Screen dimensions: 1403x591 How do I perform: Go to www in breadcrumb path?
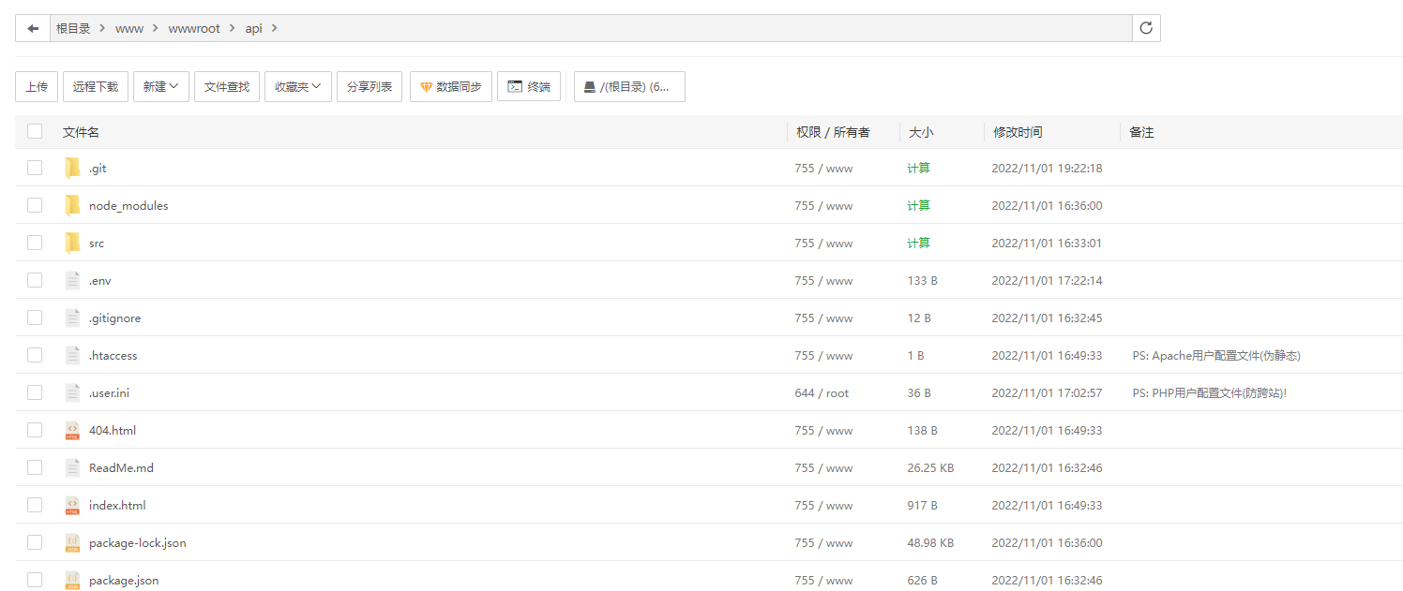129,28
